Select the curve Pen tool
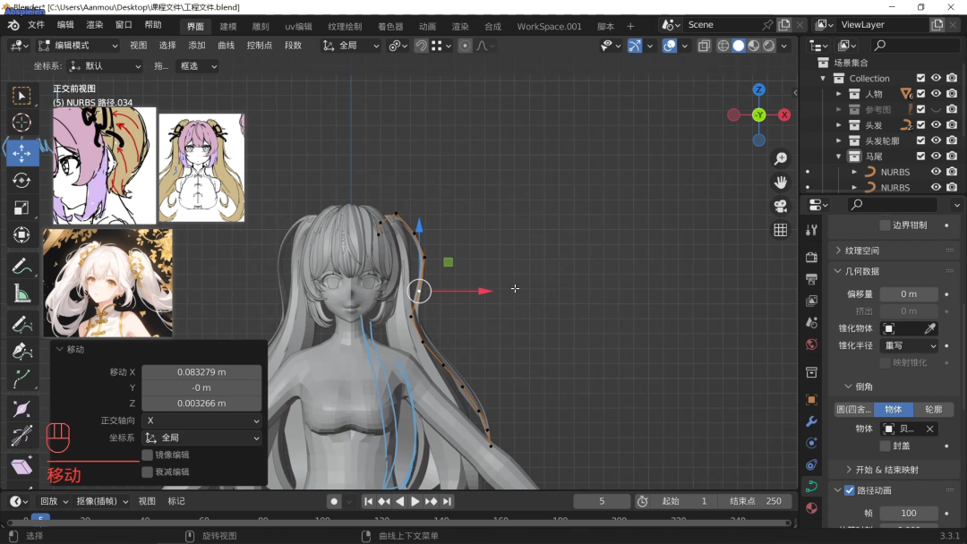 pyautogui.click(x=21, y=352)
